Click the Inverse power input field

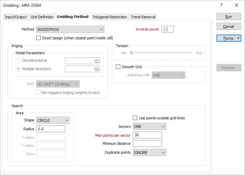pyautogui.click(x=168, y=29)
